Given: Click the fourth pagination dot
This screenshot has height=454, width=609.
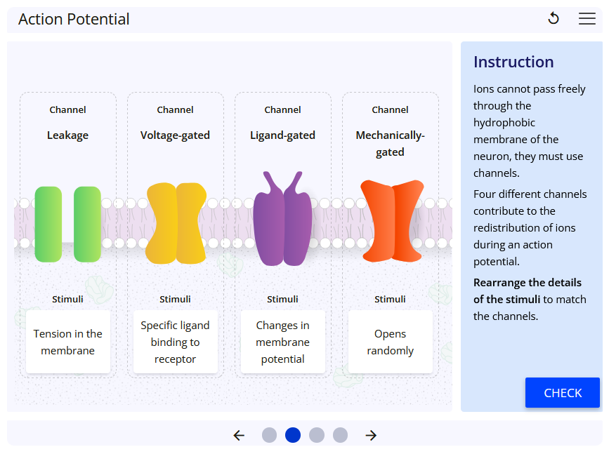Looking at the screenshot, I should coord(340,435).
